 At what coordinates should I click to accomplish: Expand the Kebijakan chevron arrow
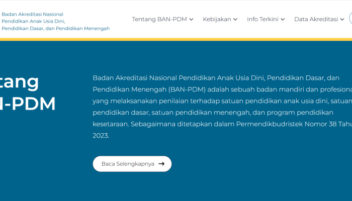coord(235,20)
